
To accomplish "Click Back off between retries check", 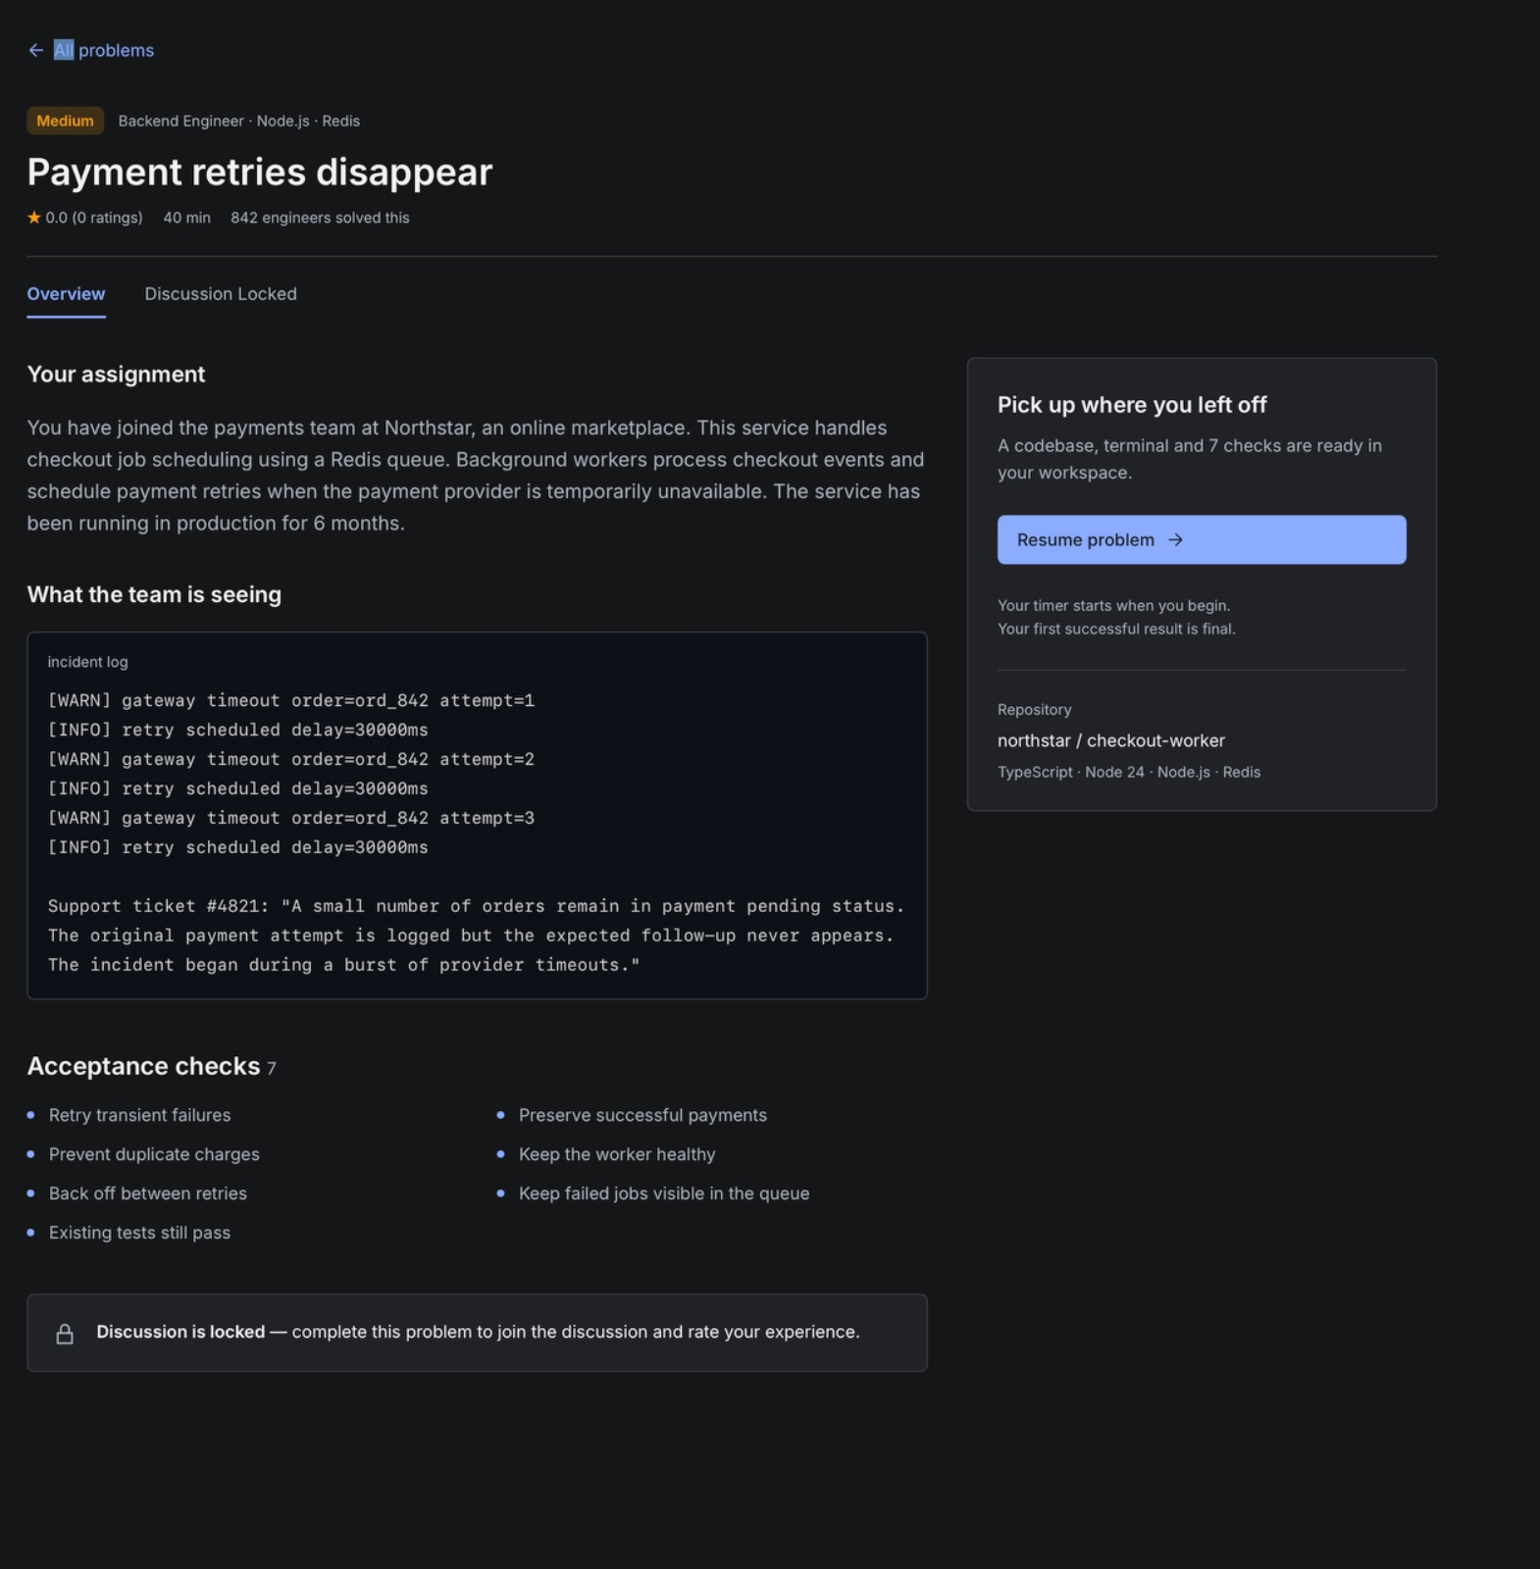I will click(148, 1193).
